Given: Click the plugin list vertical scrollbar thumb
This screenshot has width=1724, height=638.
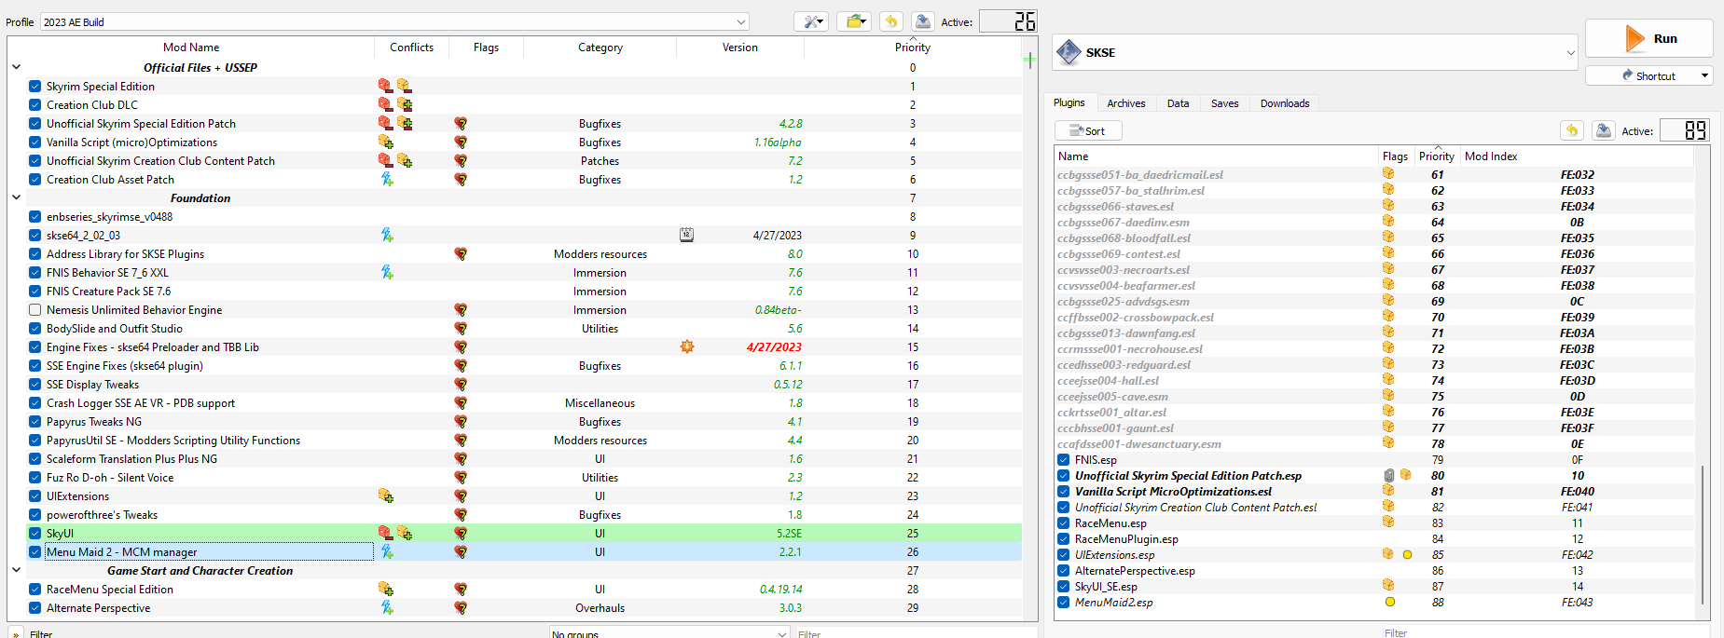Looking at the screenshot, I should pyautogui.click(x=1703, y=536).
